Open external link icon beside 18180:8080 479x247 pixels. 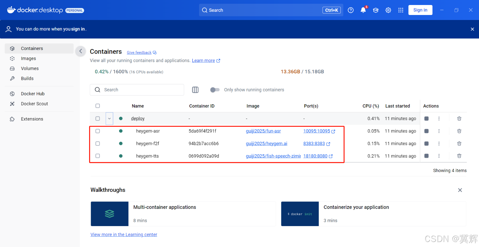pyautogui.click(x=331, y=156)
